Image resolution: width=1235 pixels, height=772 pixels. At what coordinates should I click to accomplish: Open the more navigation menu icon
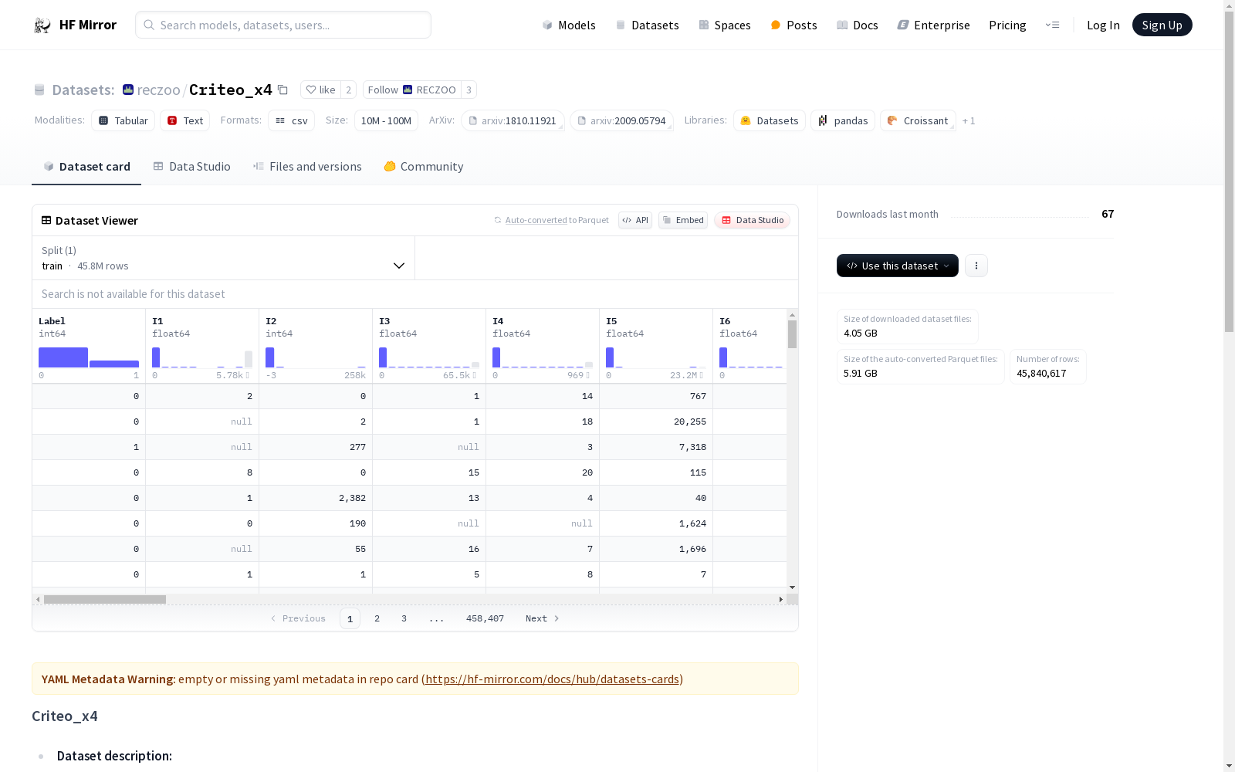1052,25
